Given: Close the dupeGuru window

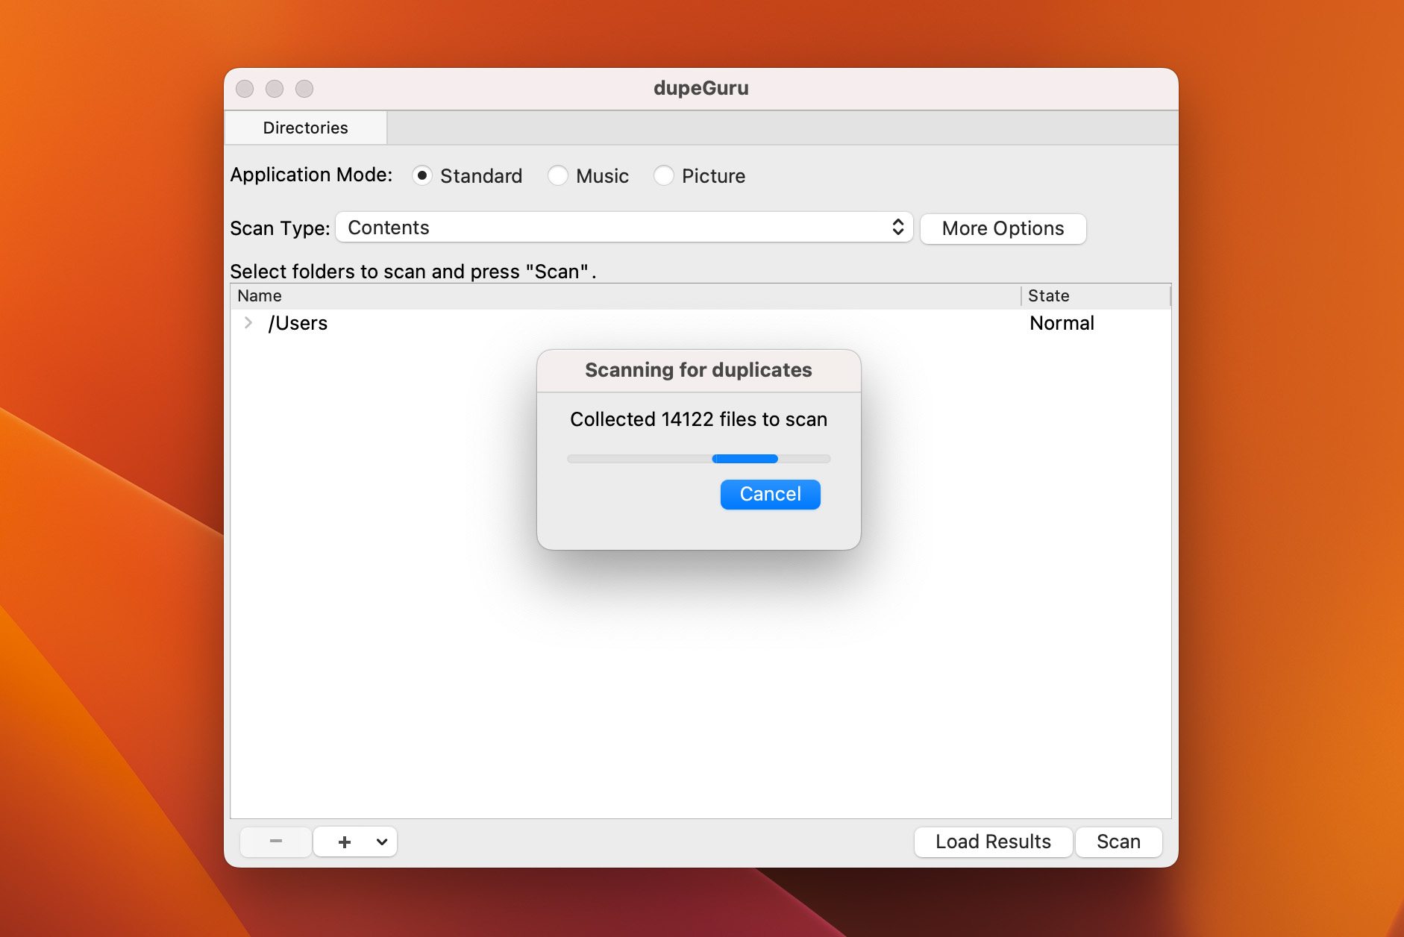Looking at the screenshot, I should click(x=245, y=89).
